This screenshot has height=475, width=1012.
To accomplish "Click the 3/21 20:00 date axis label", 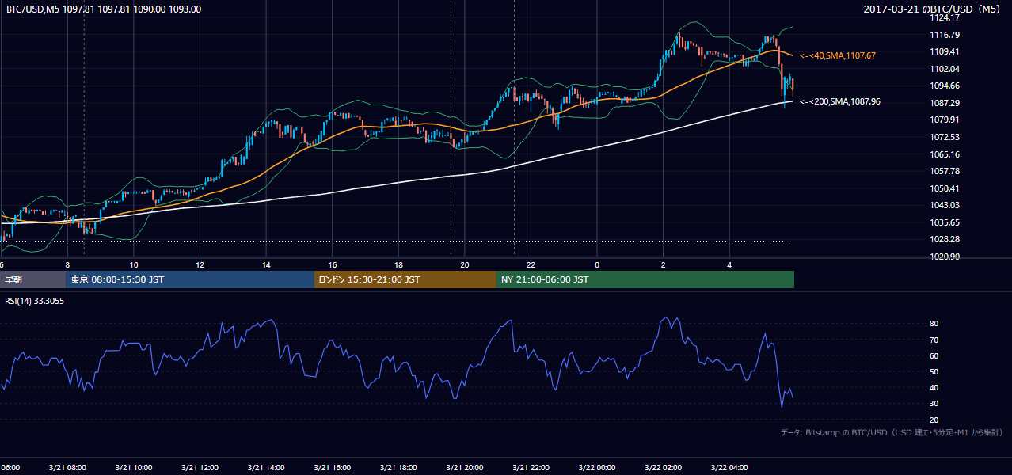I will (x=465, y=468).
